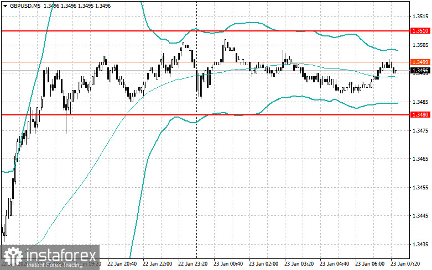Click the 1.3485 price axis value
Image resolution: width=432 pixels, height=270 pixels.
(x=420, y=102)
